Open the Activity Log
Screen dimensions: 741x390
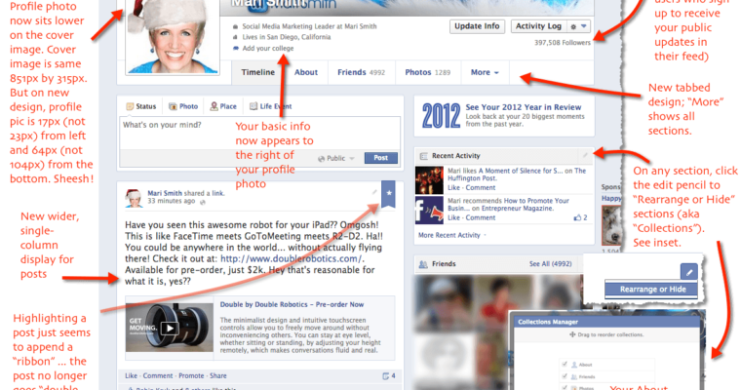(x=538, y=26)
